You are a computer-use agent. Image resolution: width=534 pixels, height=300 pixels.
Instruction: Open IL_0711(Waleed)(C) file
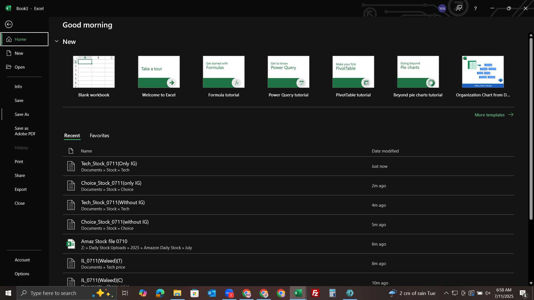(x=288, y=280)
